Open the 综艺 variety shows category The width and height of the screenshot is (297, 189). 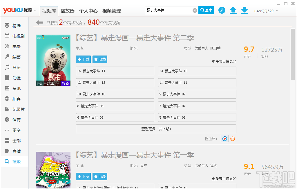tap(13, 57)
